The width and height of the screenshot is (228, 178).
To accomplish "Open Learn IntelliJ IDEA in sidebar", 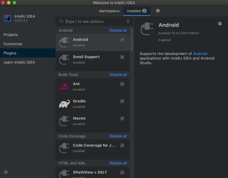I will click(28, 62).
